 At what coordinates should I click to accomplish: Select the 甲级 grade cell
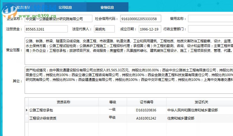pyautogui.click(x=113, y=118)
